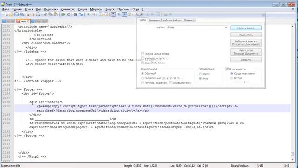298x168 pixels.
Task: Close the current file via toolbar icon
Action: click(28, 14)
